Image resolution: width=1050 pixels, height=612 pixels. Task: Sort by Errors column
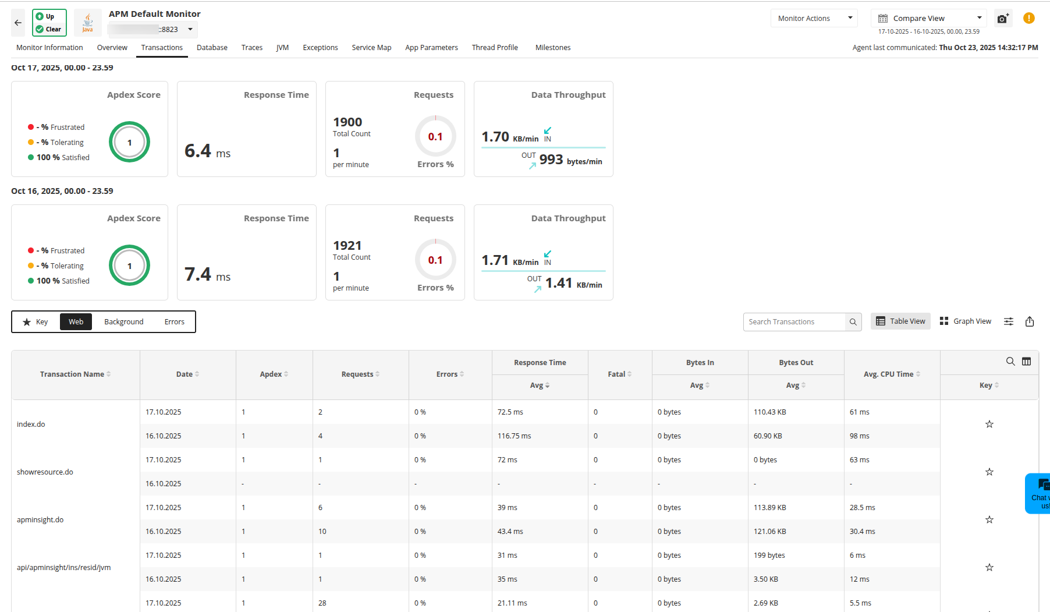450,374
